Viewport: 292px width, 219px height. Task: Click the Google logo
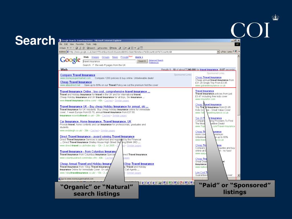pyautogui.click(x=70, y=60)
